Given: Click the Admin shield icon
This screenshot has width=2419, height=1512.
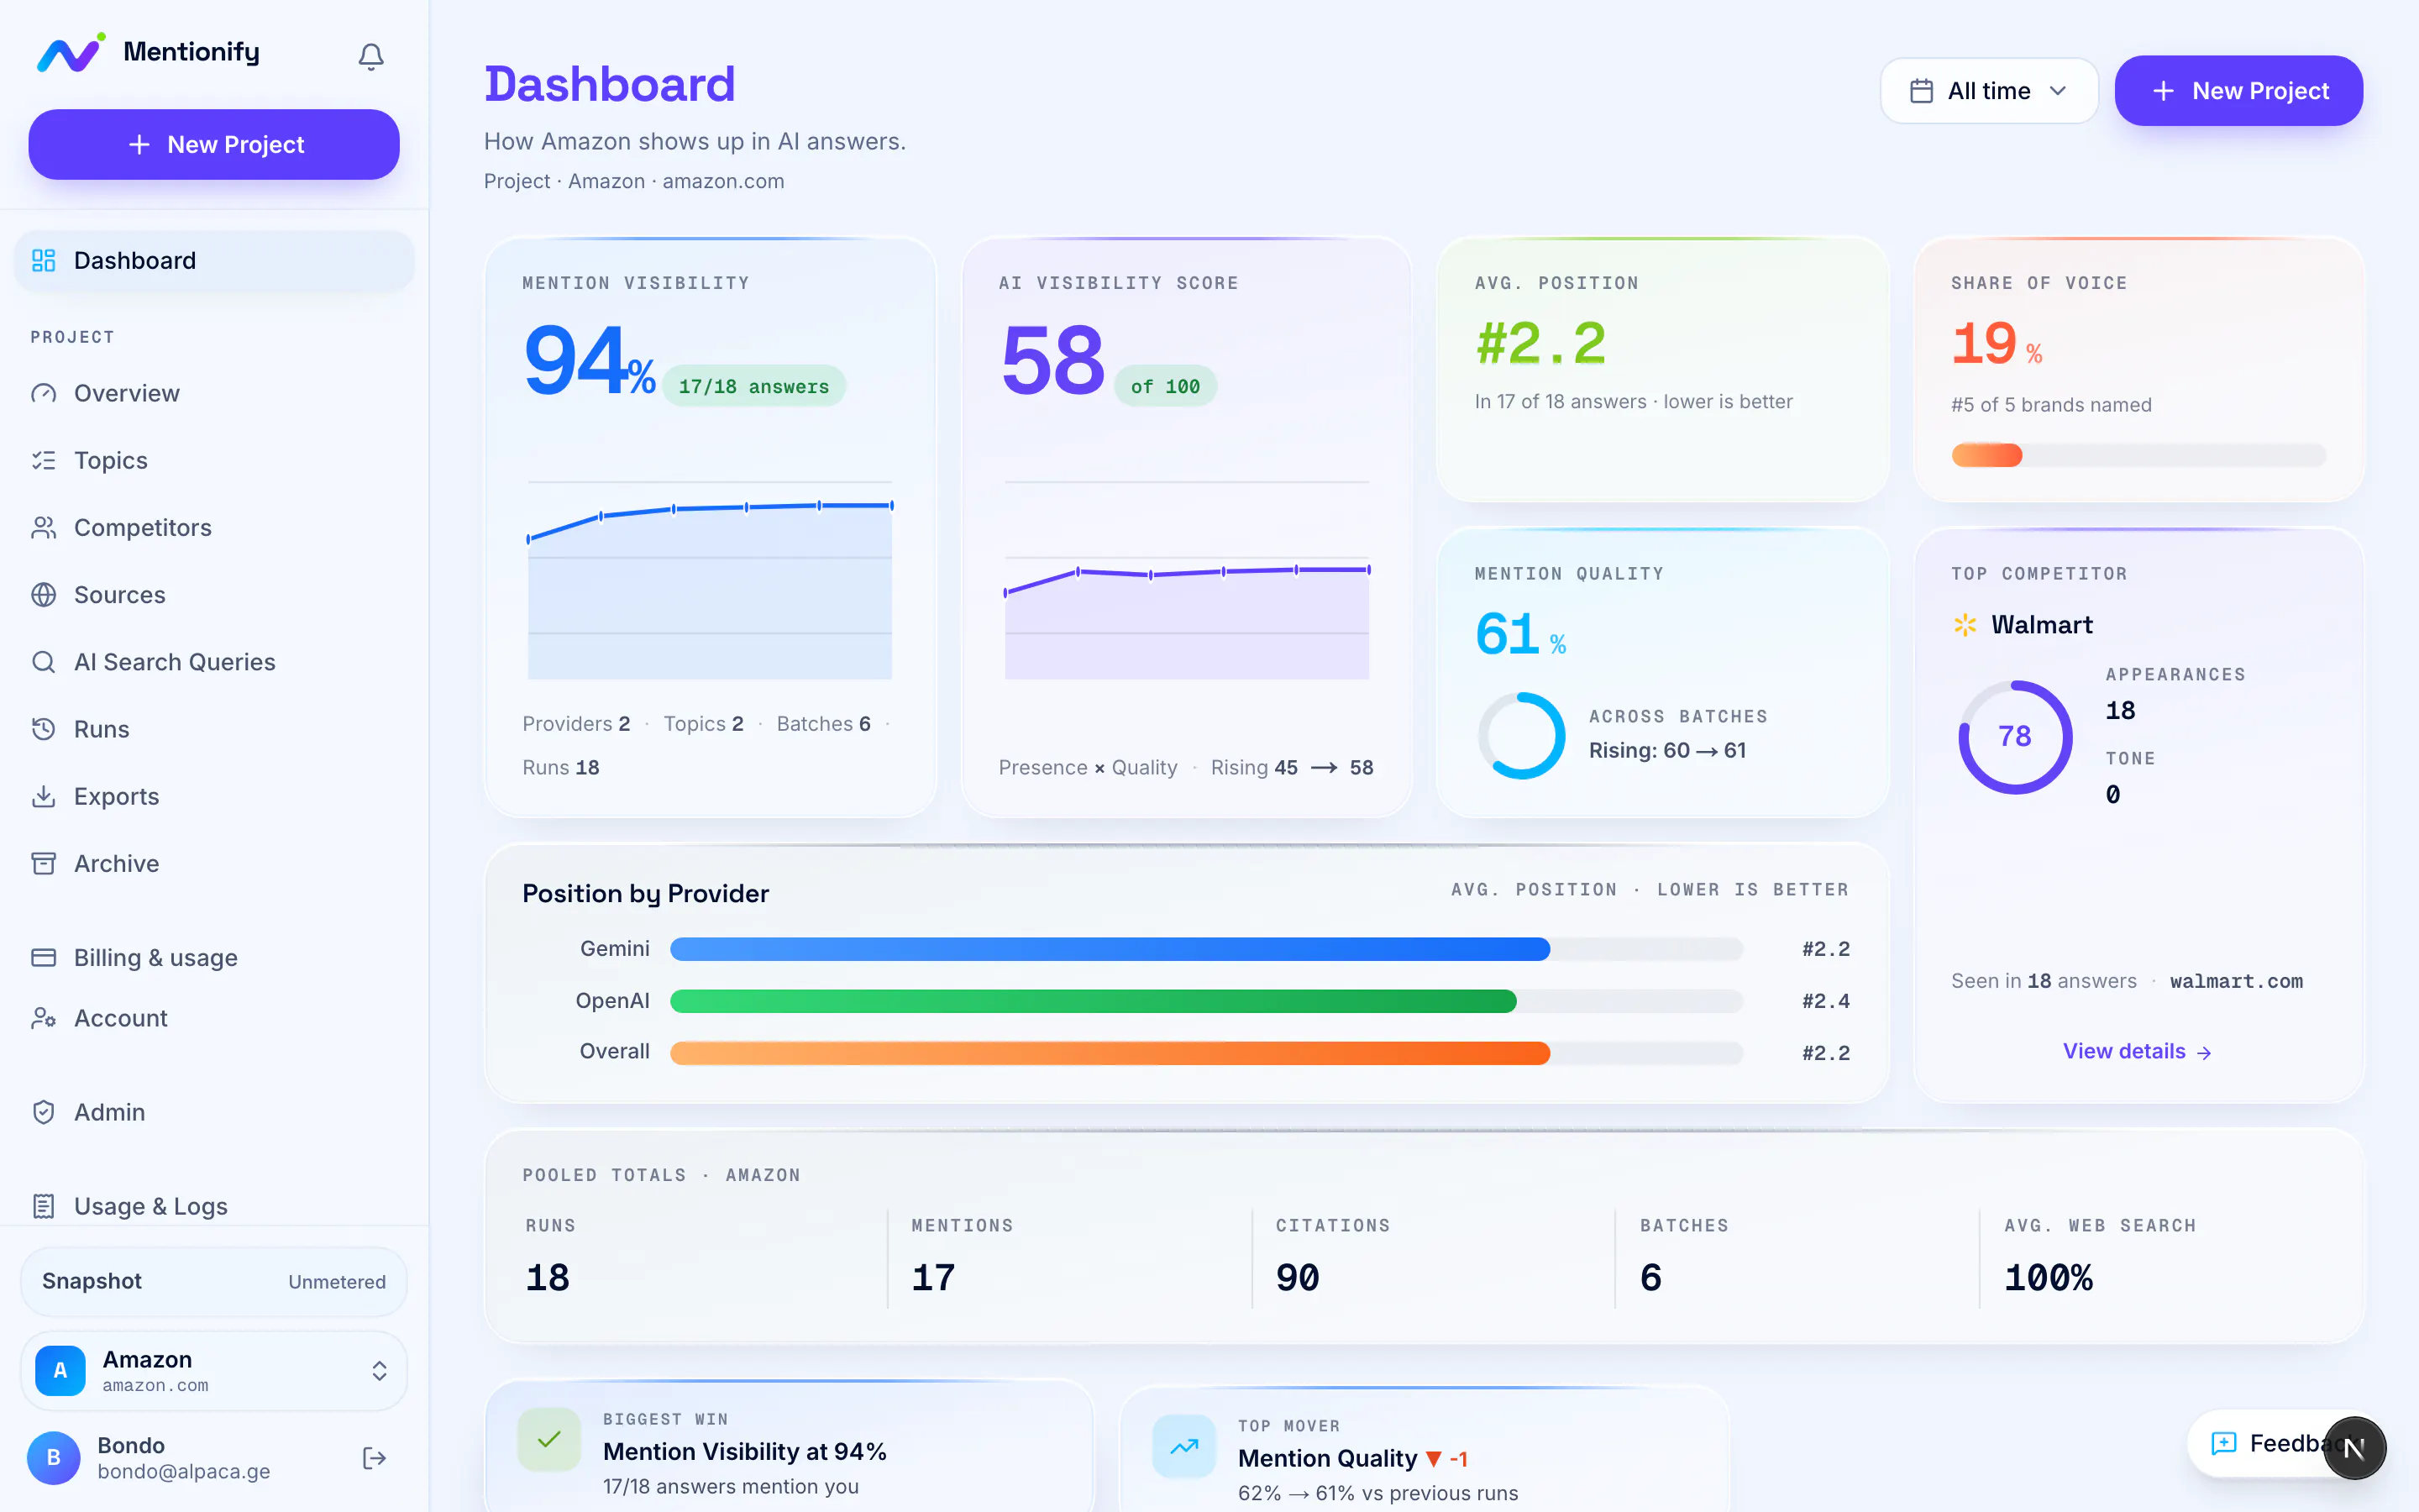Looking at the screenshot, I should [x=44, y=1112].
